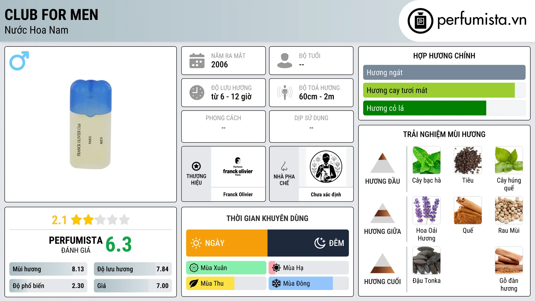
Task: Click the Hương cay tươi mát accord bar
Action: (444, 90)
